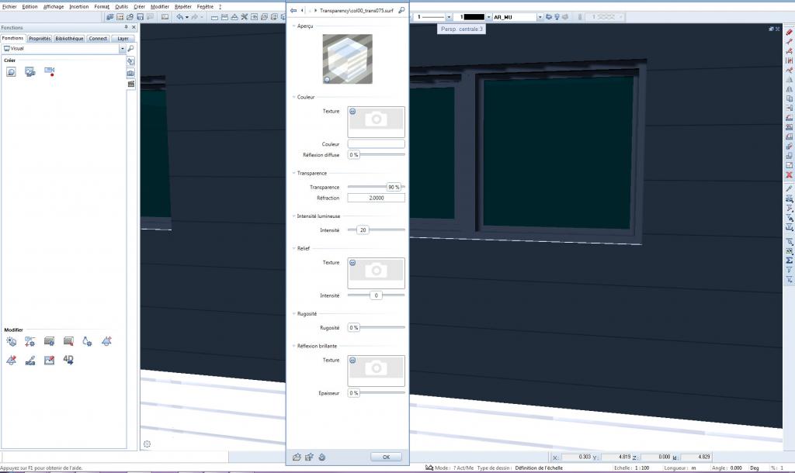
Task: Collapse the Réflexion brillante section
Action: pyautogui.click(x=293, y=347)
